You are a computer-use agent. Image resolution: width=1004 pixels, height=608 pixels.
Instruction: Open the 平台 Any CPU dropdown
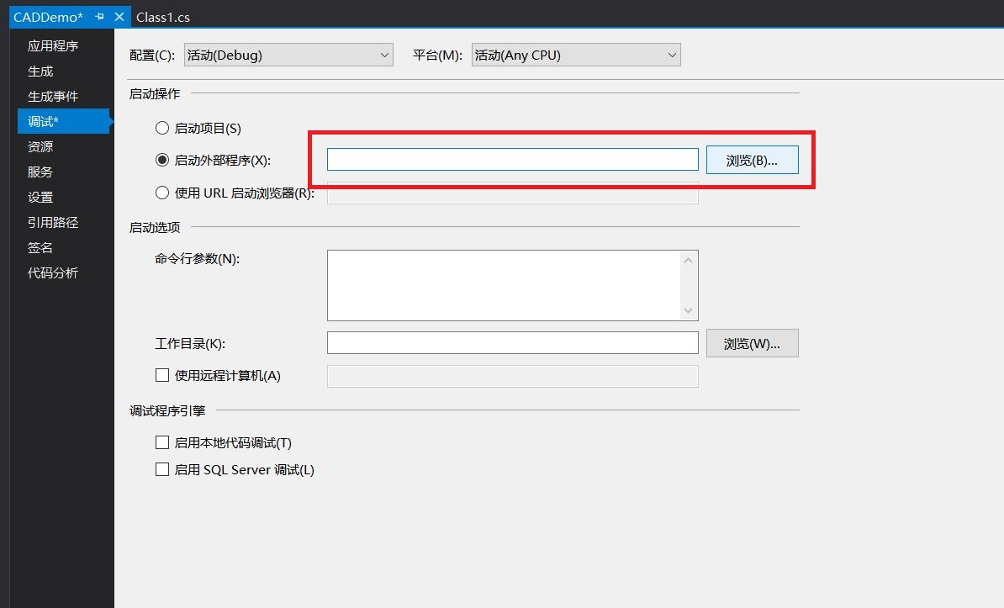pos(575,54)
